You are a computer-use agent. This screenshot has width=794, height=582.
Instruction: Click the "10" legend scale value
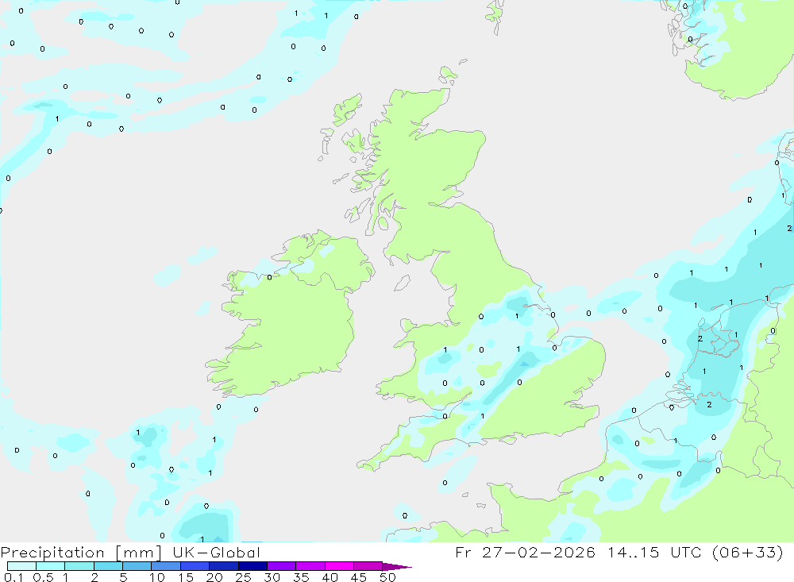[157, 577]
